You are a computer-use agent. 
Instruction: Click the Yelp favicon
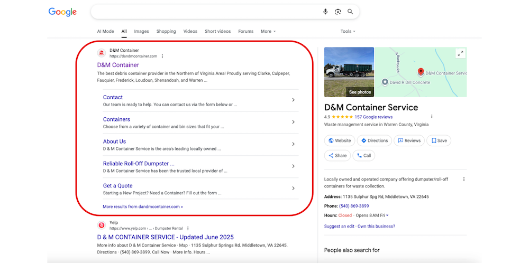click(x=102, y=225)
